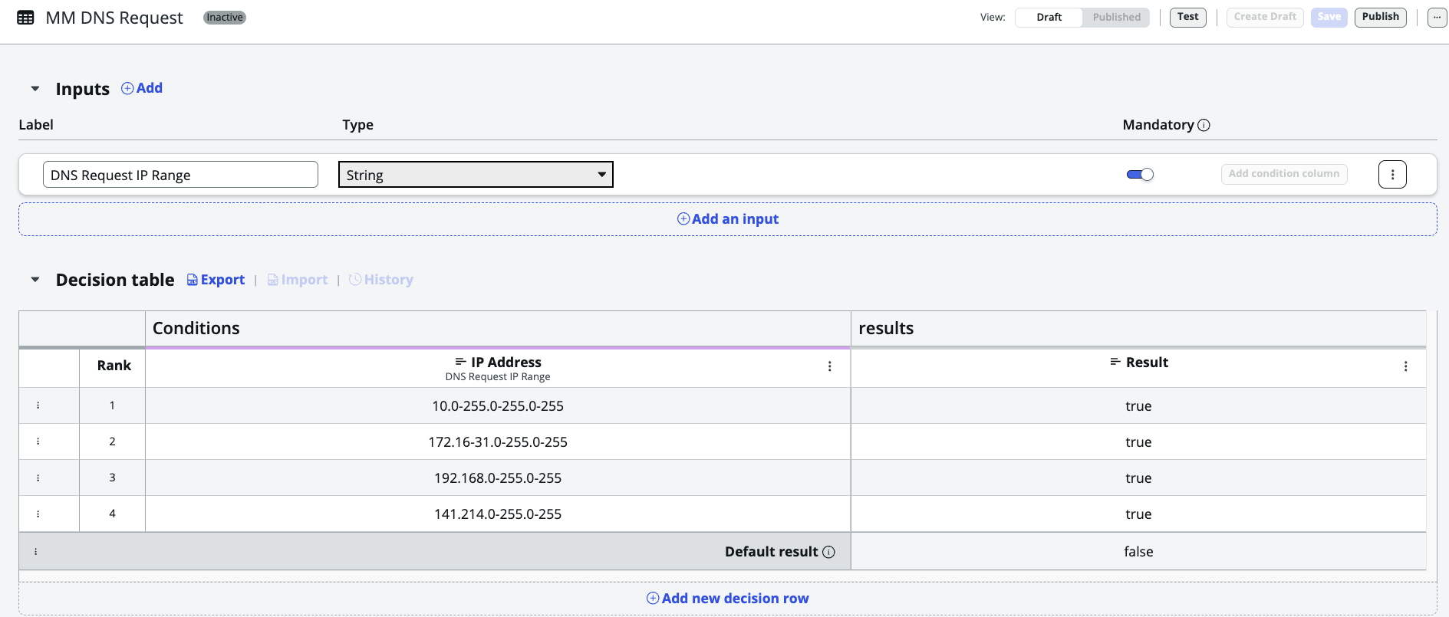Screen dimensions: 1449x617
Task: Collapse the Inputs section
Action: [x=35, y=89]
